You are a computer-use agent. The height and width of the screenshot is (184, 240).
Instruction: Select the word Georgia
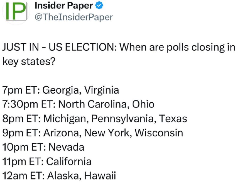coord(61,90)
